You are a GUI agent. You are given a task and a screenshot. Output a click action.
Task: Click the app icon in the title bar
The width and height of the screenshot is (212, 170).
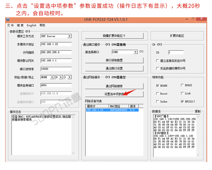point(8,20)
